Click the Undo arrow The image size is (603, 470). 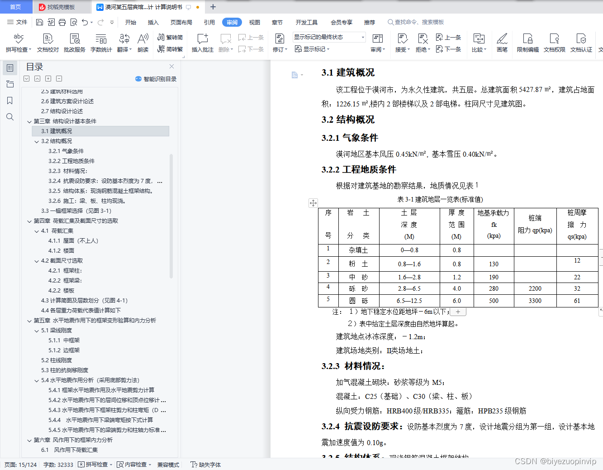coord(85,22)
